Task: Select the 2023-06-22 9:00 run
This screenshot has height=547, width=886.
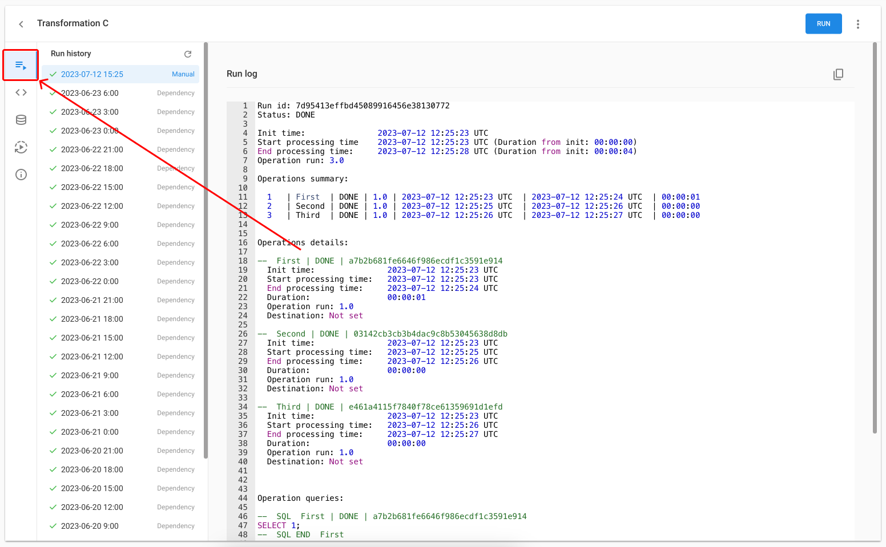Action: 120,225
